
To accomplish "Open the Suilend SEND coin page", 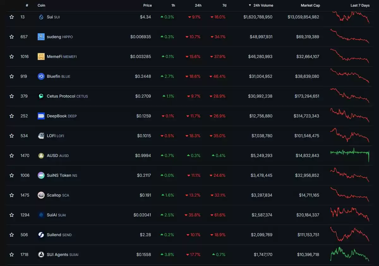I will click(x=59, y=235).
